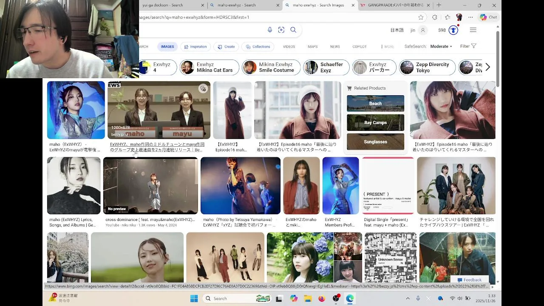
Task: Open new browser tab plus button
Action: click(439, 5)
